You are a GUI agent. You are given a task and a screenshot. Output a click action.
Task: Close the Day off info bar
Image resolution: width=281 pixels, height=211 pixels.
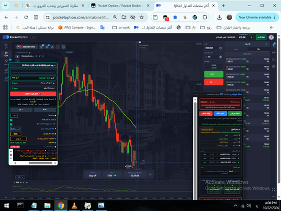coord(150,174)
